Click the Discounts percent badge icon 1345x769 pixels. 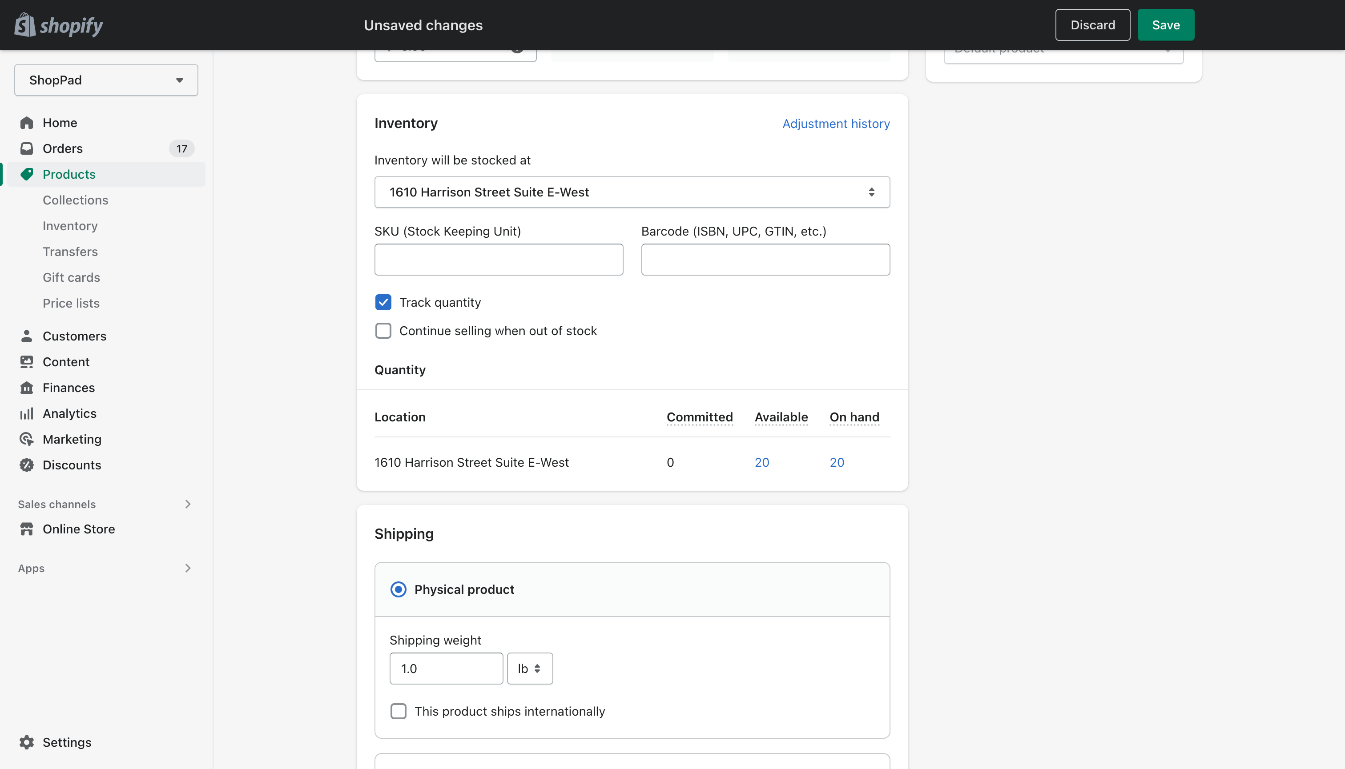point(26,465)
